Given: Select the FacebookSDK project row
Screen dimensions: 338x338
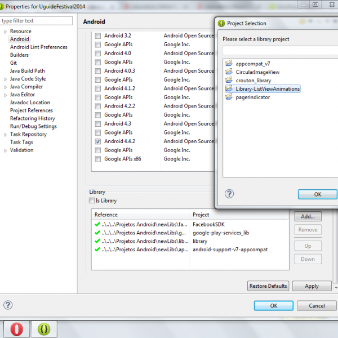Looking at the screenshot, I should pyautogui.click(x=190, y=224).
